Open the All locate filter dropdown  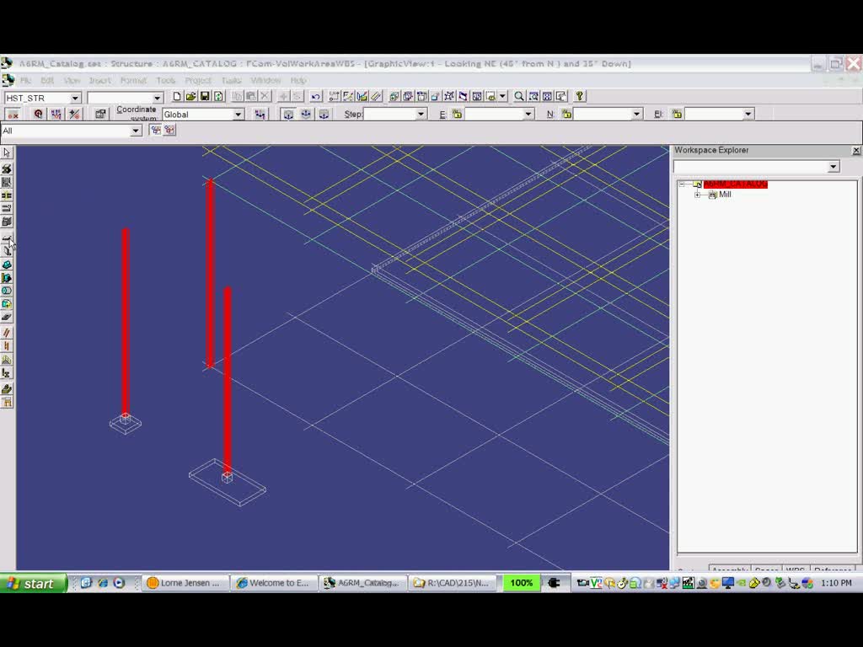tap(136, 131)
